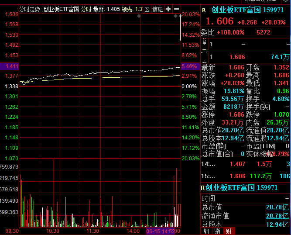Click the large 1.606 current price
Image resolution: width=291 pixels, height=235 pixels.
pos(219,21)
